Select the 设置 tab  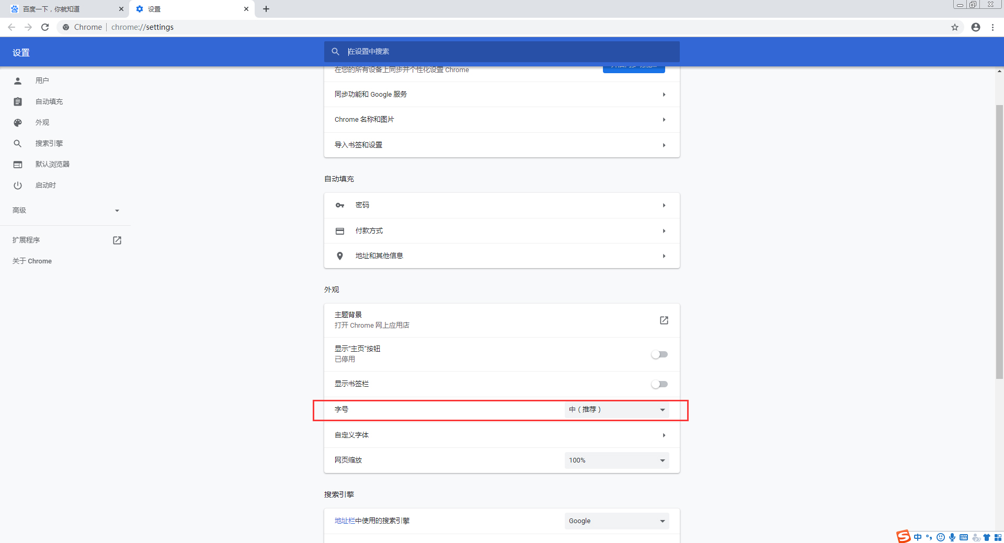point(155,9)
